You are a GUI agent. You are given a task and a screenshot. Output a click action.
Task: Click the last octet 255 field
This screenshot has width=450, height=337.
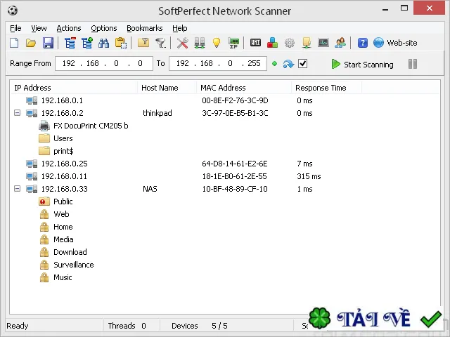pyautogui.click(x=254, y=63)
